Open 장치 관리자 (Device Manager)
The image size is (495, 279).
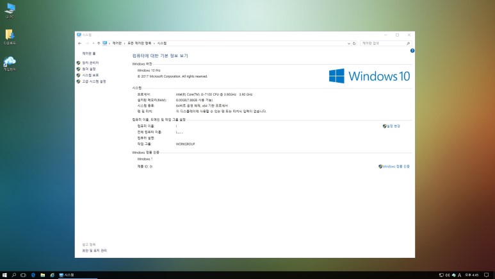(x=90, y=63)
